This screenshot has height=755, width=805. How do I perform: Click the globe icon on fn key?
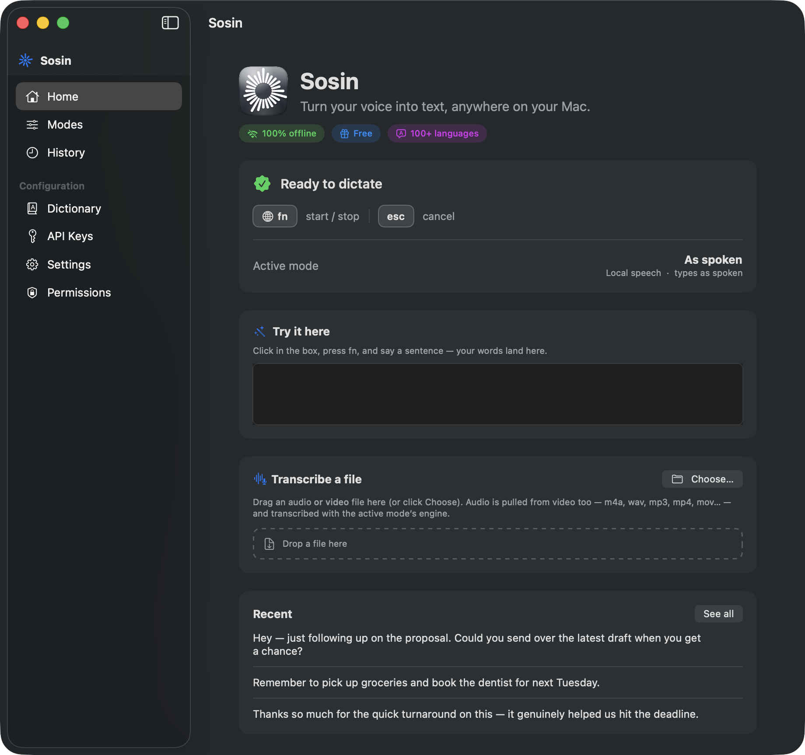click(268, 217)
